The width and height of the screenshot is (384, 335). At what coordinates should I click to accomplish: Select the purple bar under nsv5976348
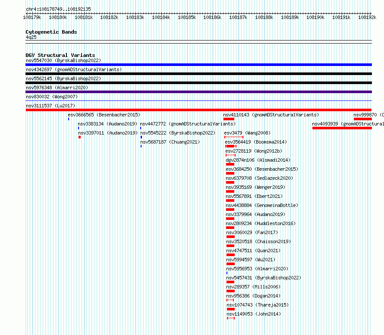point(198,92)
